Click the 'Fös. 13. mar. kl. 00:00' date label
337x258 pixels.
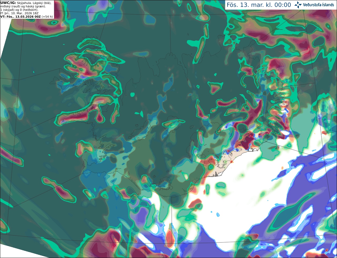(259, 5)
